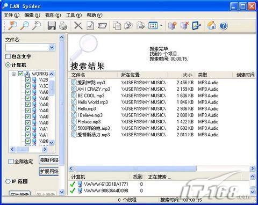Click the 找到 column header
258x205 pixels.
pos(138,177)
